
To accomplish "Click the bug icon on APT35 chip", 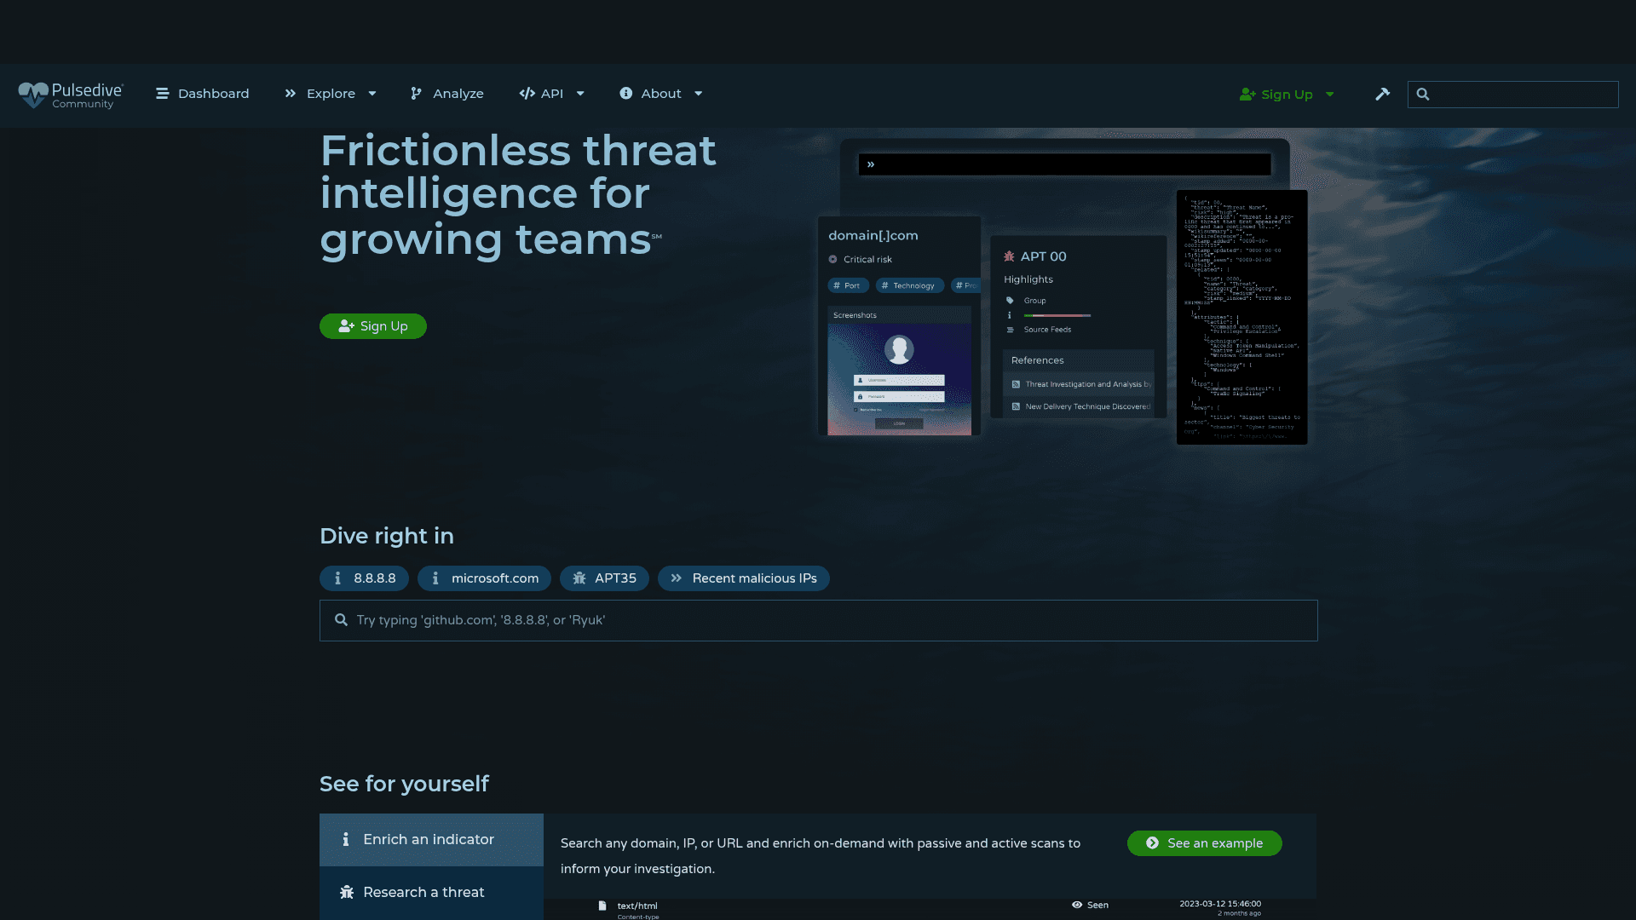I will 579,578.
